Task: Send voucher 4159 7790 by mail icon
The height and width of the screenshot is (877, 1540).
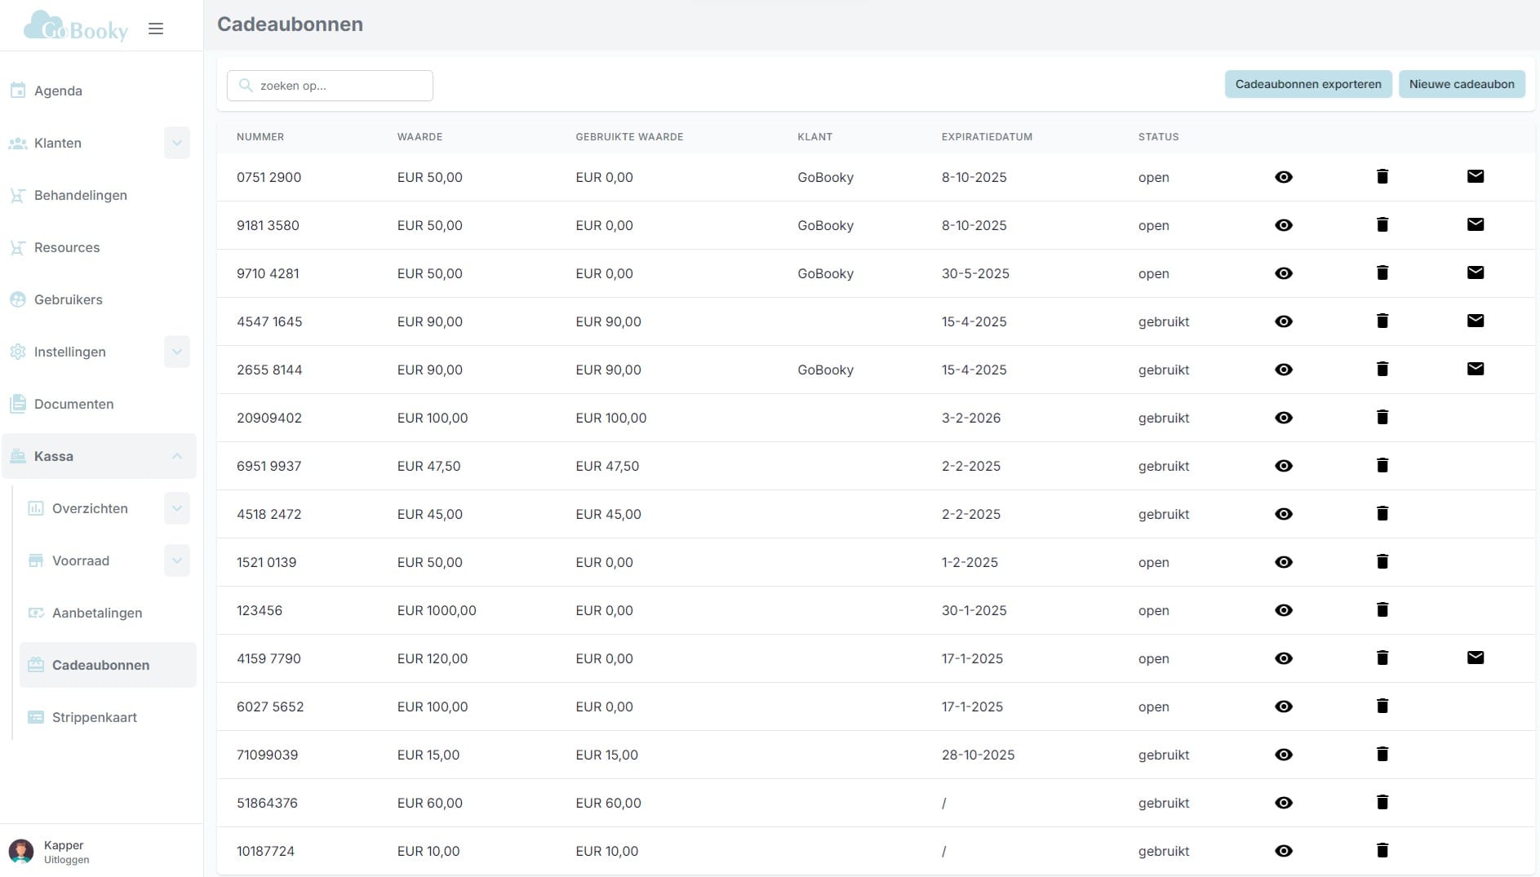Action: click(1475, 658)
